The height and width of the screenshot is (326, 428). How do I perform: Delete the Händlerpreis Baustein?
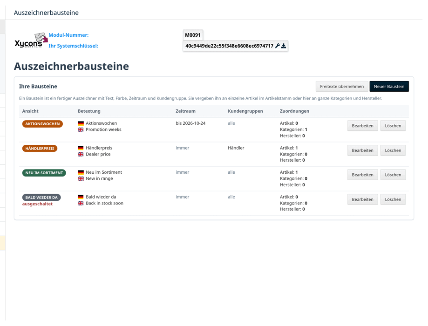coord(393,150)
